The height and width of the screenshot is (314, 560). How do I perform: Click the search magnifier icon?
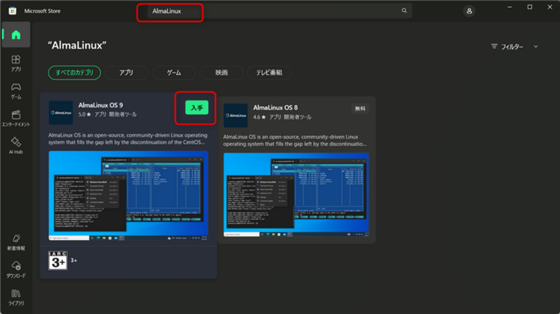[404, 11]
